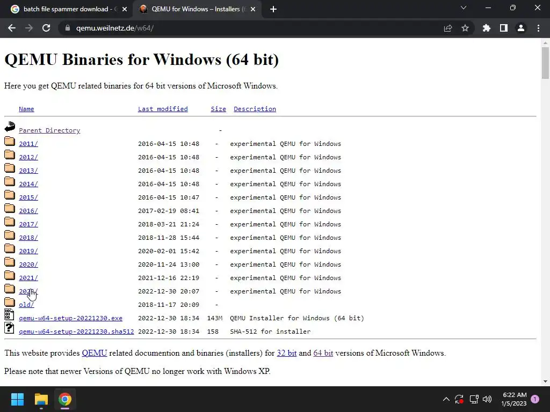The height and width of the screenshot is (412, 550).
Task: Click the folder icon beside 2014/
Action: tap(10, 181)
